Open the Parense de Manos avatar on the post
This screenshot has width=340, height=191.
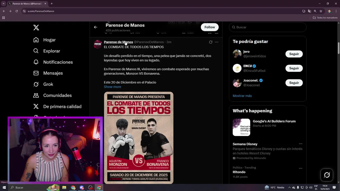[x=98, y=44]
